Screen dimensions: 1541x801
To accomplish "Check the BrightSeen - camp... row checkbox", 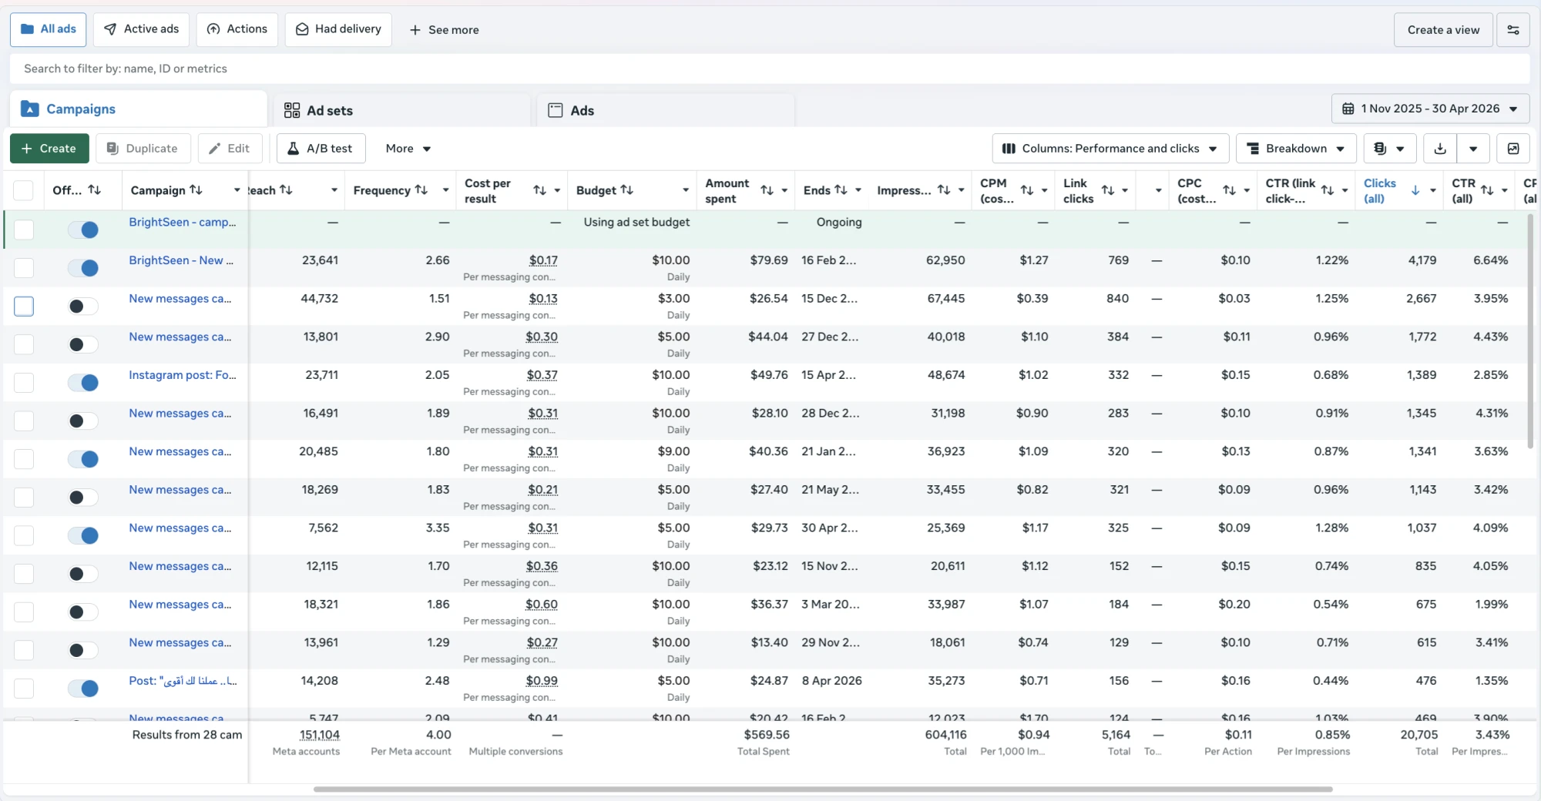I will (x=24, y=230).
